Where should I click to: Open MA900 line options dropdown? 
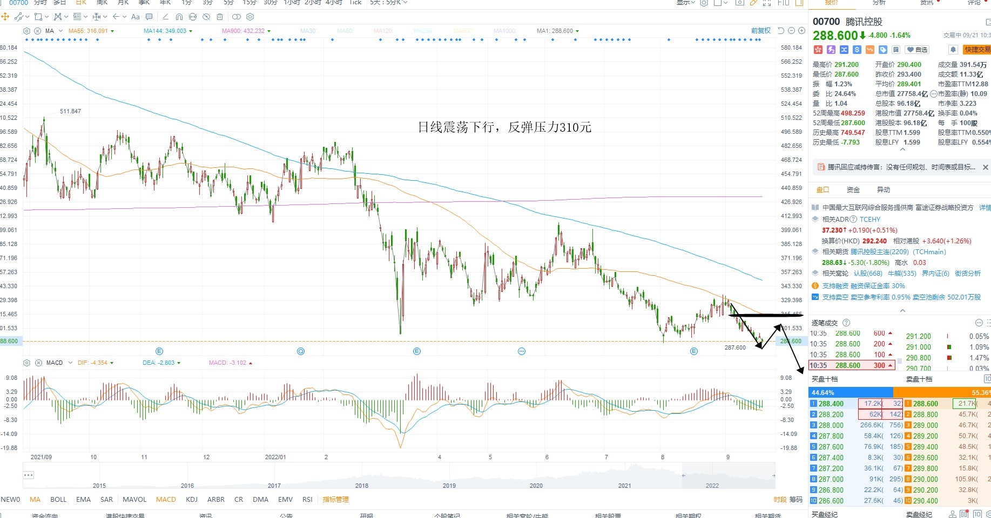(269, 31)
